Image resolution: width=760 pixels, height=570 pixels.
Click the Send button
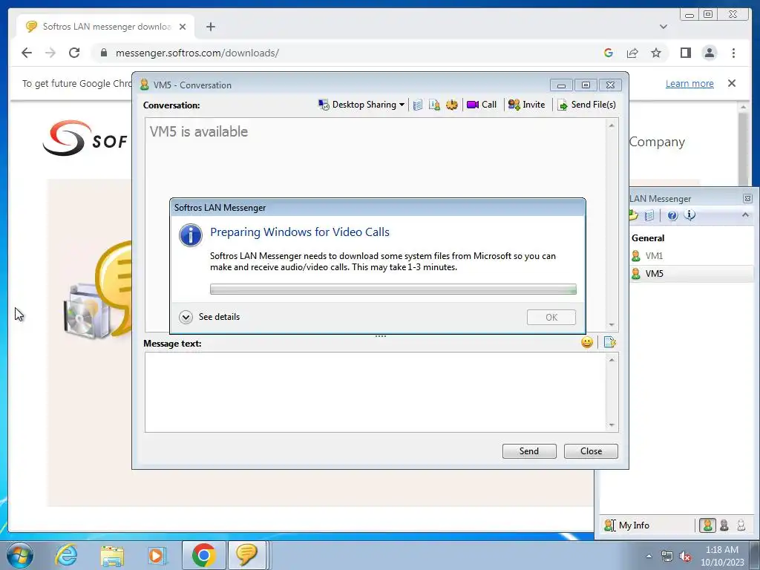[x=529, y=451]
